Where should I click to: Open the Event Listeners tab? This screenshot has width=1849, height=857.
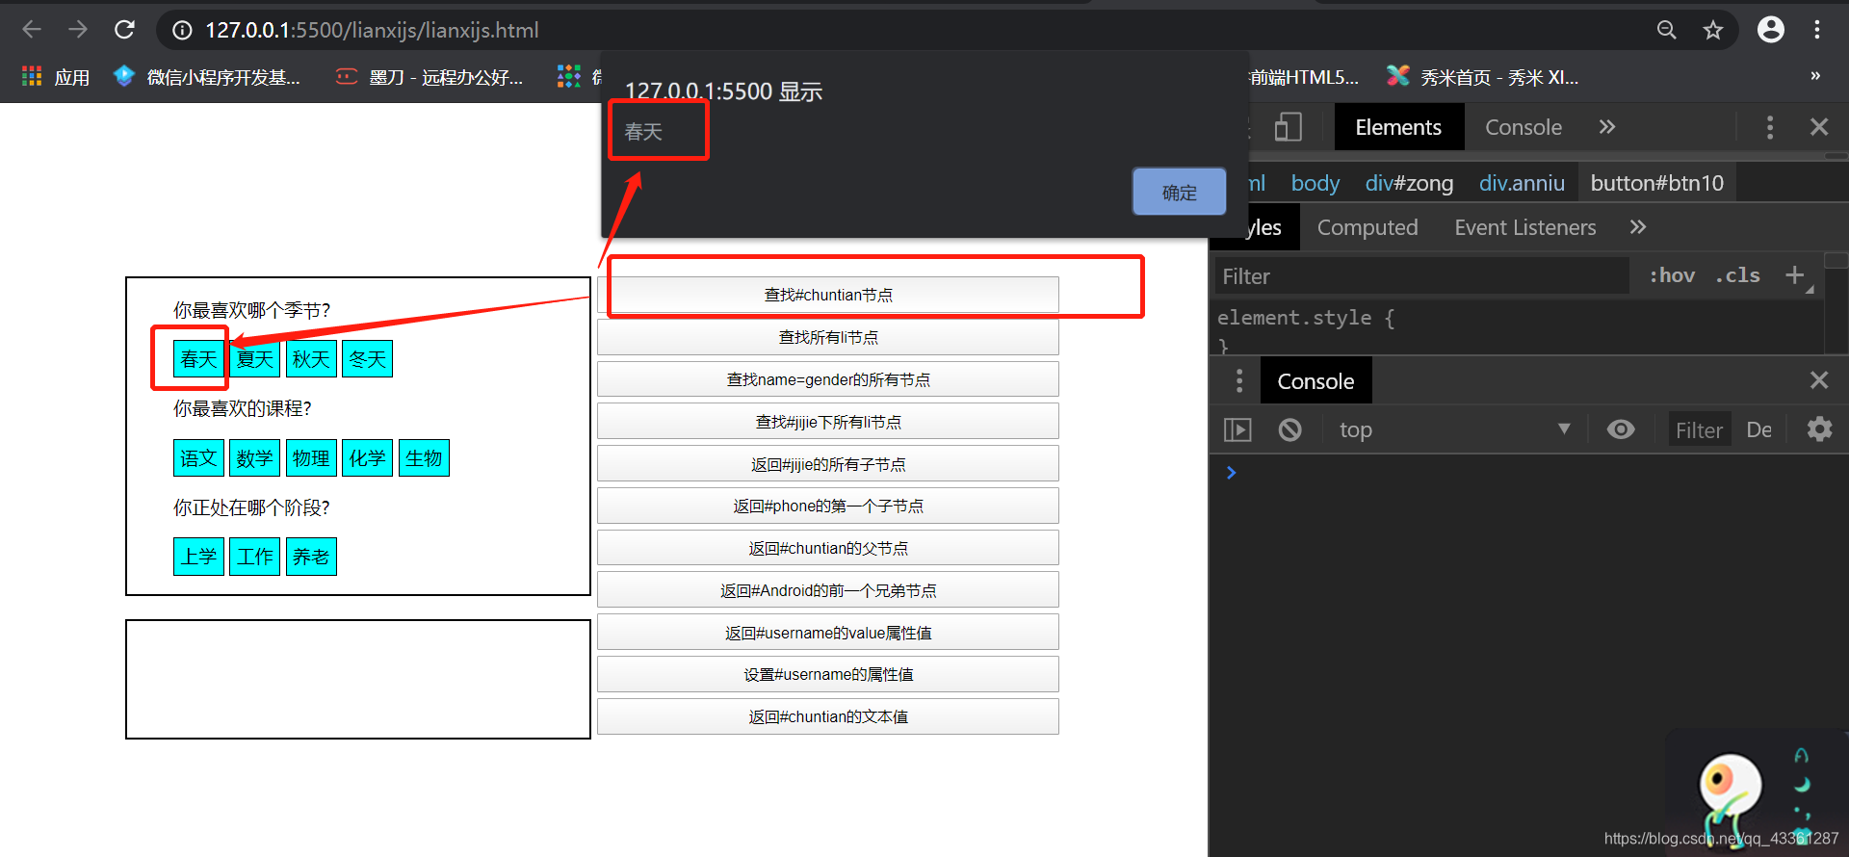(x=1524, y=227)
